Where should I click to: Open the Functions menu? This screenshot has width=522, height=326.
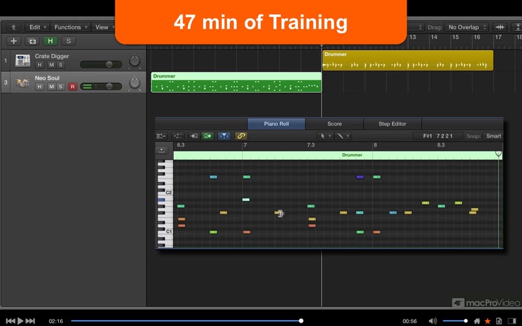pos(70,27)
